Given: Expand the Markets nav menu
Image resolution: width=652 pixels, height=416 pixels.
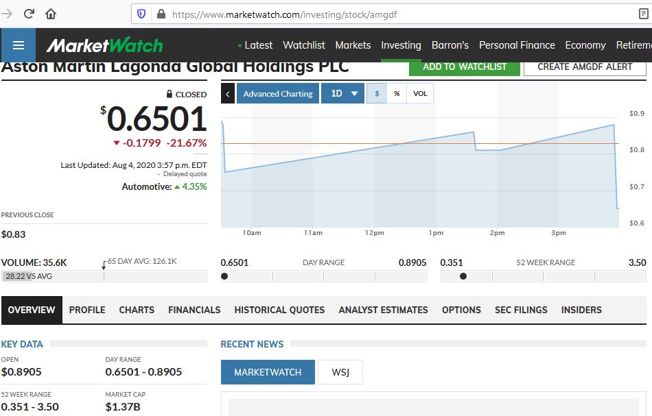Looking at the screenshot, I should click(353, 45).
